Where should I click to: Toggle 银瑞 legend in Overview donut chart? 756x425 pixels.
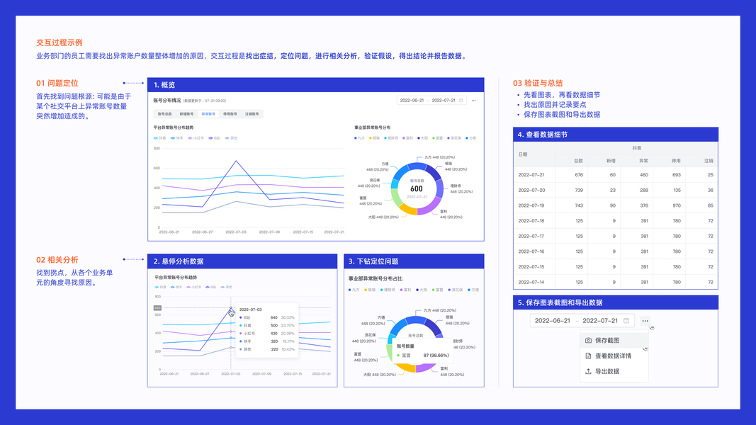click(x=375, y=138)
